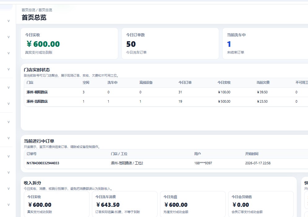This screenshot has height=217, width=308.
Task: Click ¥23.50 当前欠费 for 范阳路店
Action: click(x=262, y=101)
